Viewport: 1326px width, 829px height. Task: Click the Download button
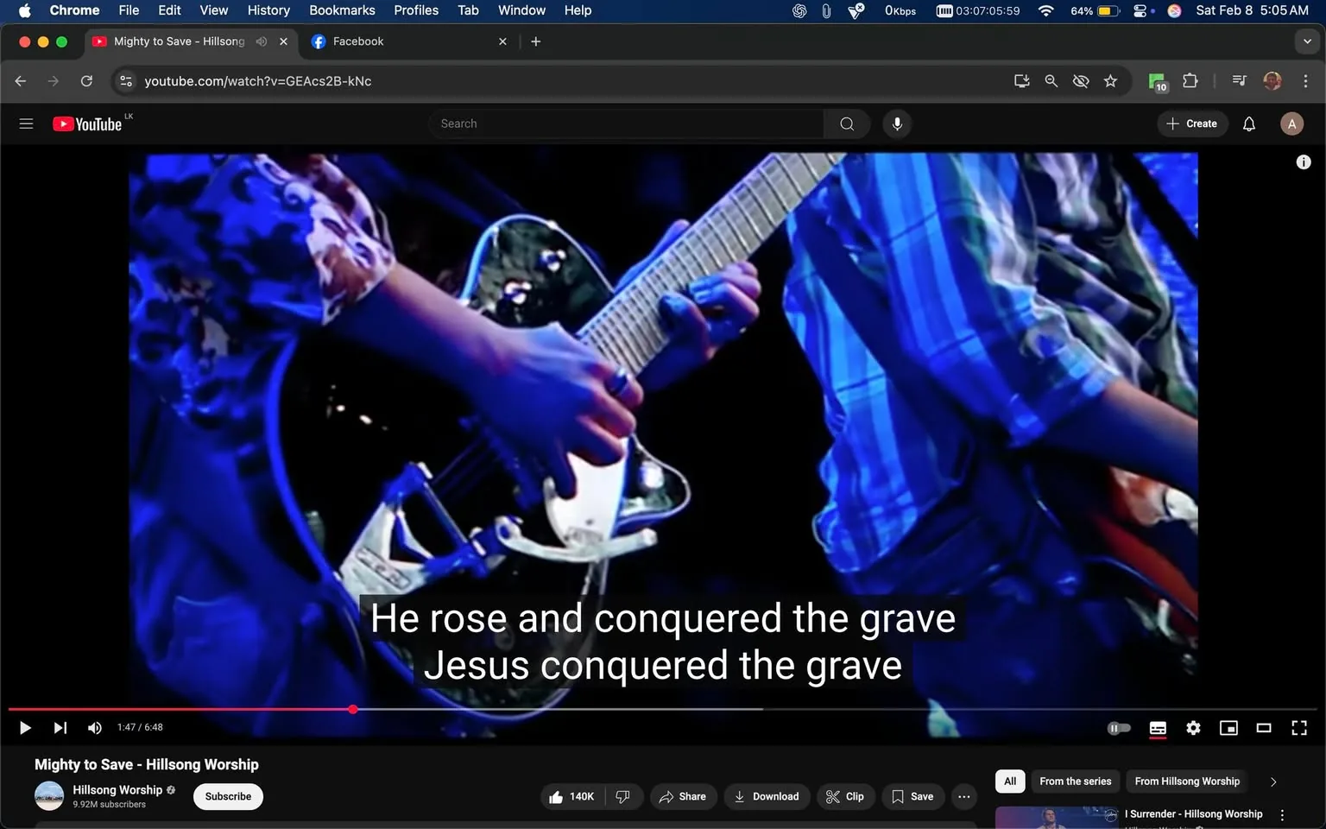point(767,796)
